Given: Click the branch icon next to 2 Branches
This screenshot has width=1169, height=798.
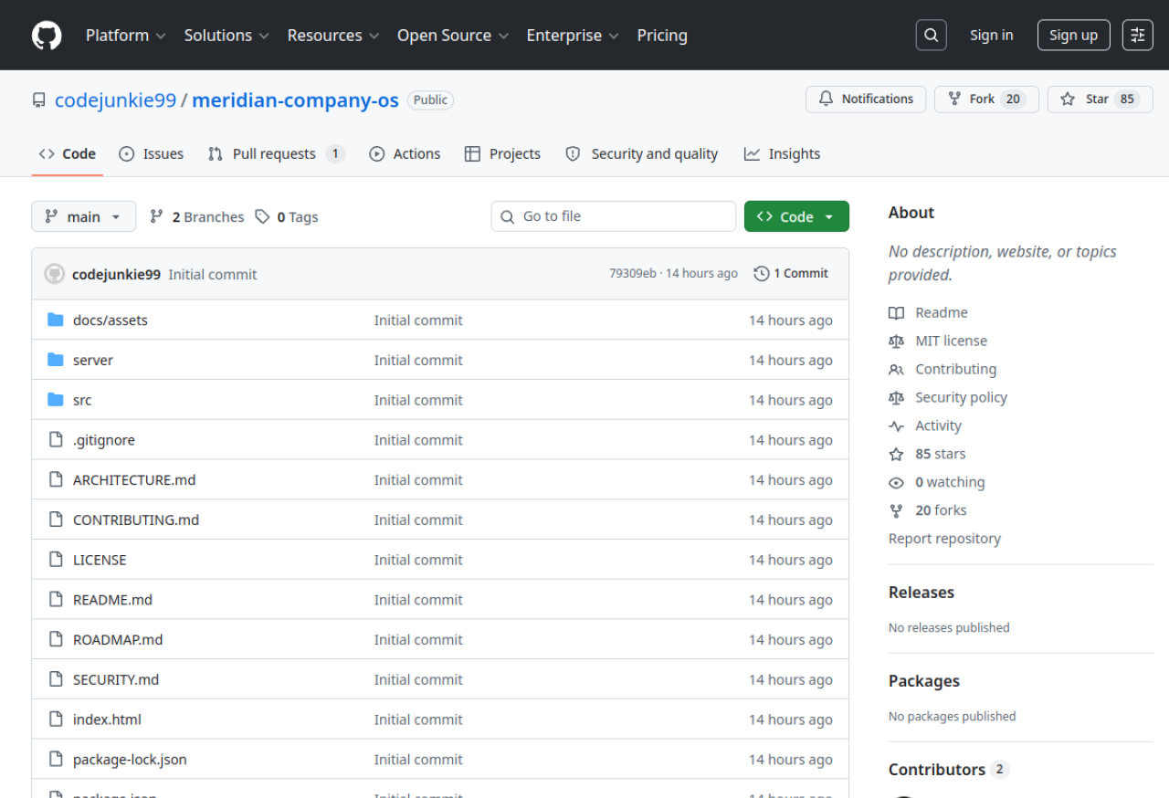Looking at the screenshot, I should 157,216.
